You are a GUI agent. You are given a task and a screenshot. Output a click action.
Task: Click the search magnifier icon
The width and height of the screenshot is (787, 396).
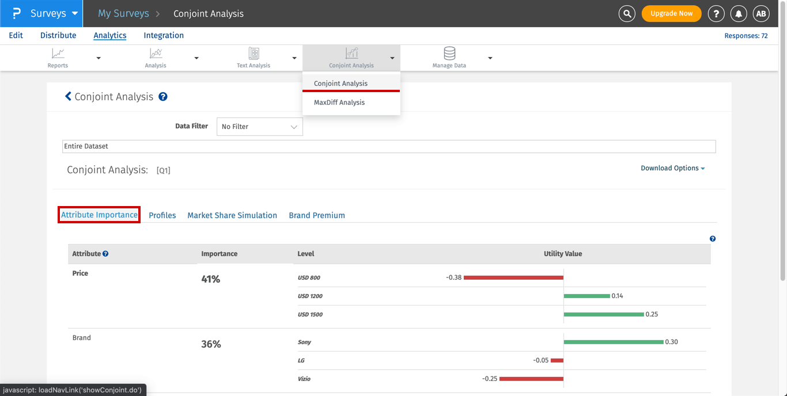pos(626,13)
